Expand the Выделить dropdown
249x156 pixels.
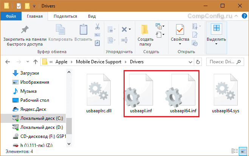tap(216, 38)
